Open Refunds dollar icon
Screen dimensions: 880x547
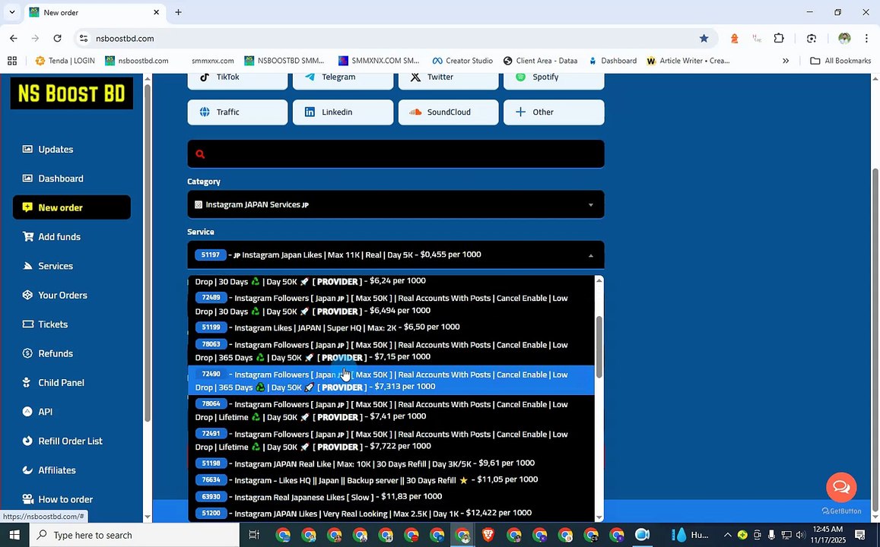click(27, 353)
